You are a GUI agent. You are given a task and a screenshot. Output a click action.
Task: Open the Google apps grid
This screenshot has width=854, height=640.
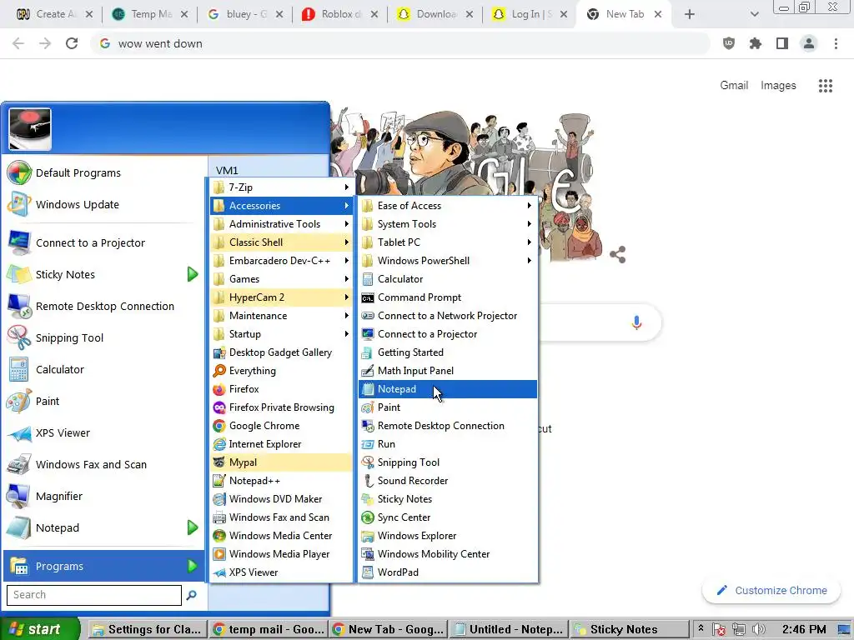coord(825,86)
